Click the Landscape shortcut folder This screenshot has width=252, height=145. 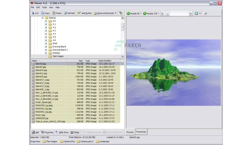(103, 141)
